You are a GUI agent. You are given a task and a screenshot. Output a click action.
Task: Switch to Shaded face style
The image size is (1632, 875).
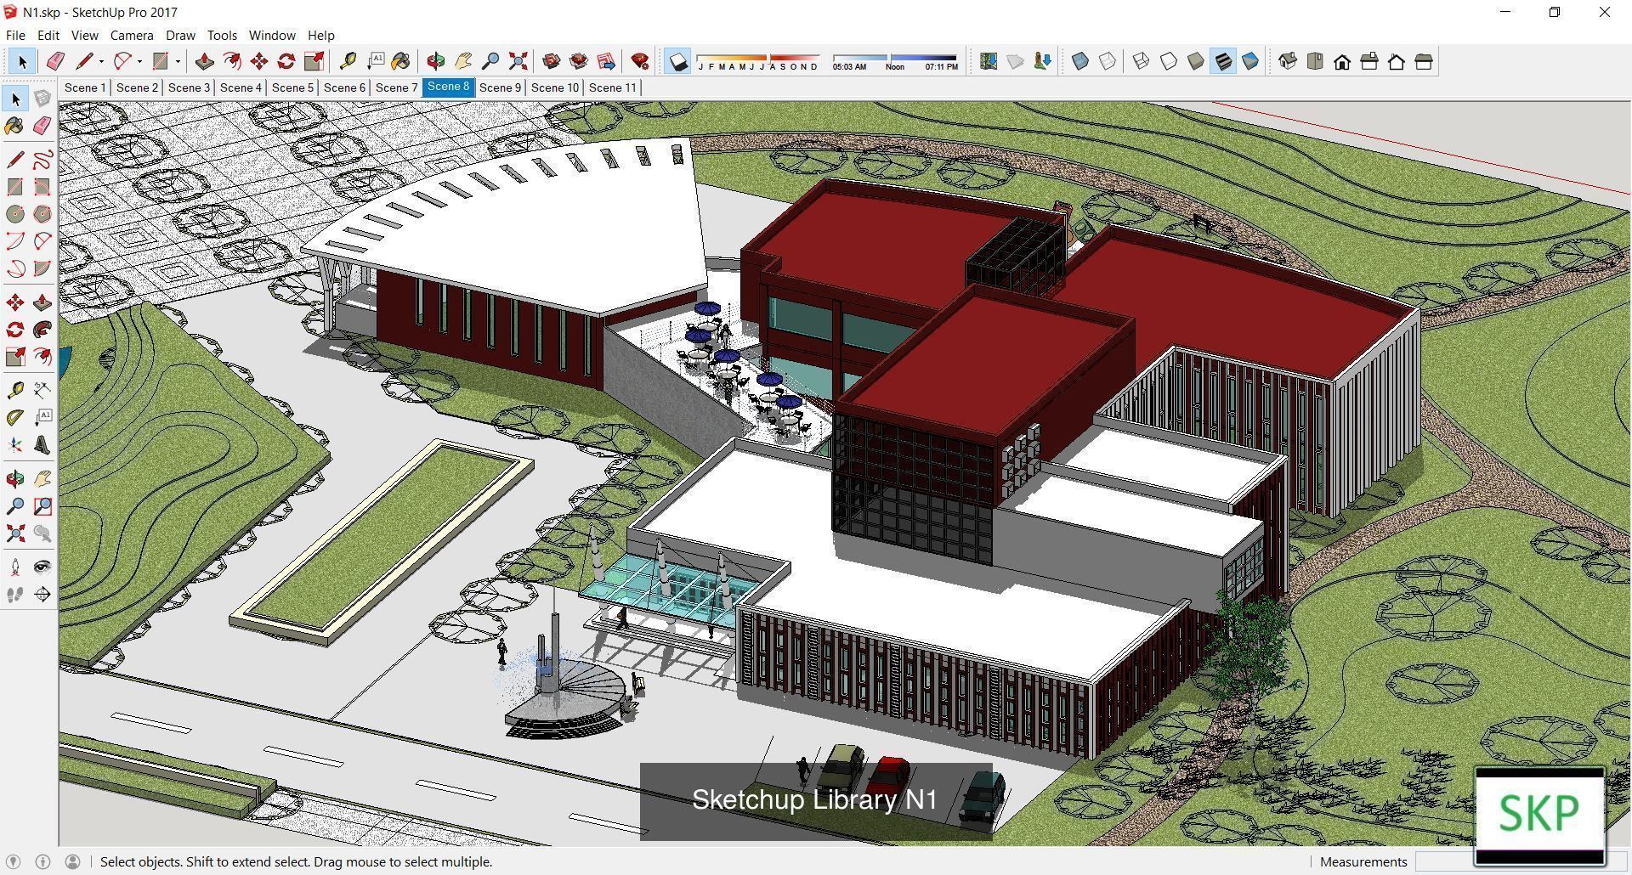[x=1196, y=61]
